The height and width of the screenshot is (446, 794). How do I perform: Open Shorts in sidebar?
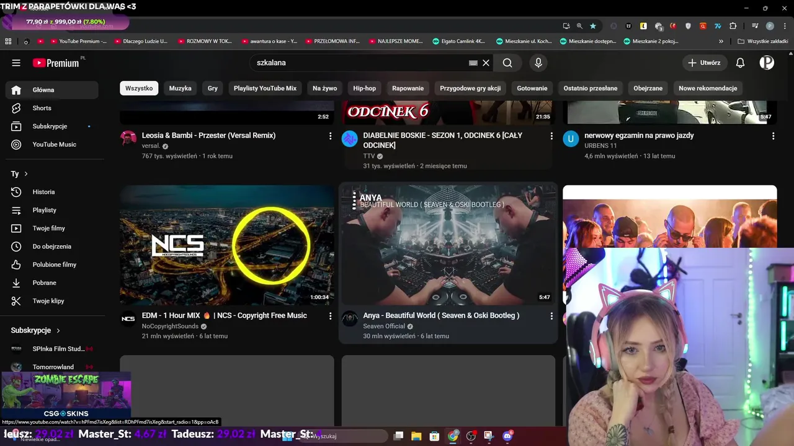(52, 108)
